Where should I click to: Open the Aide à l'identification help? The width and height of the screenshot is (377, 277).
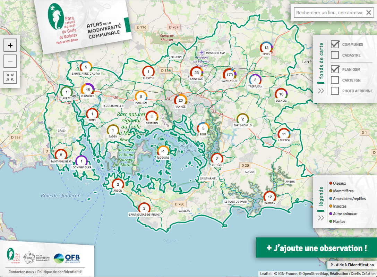coord(352,265)
